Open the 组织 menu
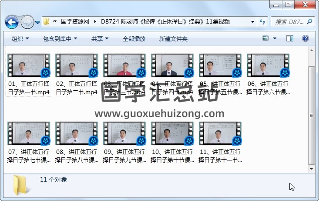Screen dimensions: 319x201 click(x=20, y=39)
